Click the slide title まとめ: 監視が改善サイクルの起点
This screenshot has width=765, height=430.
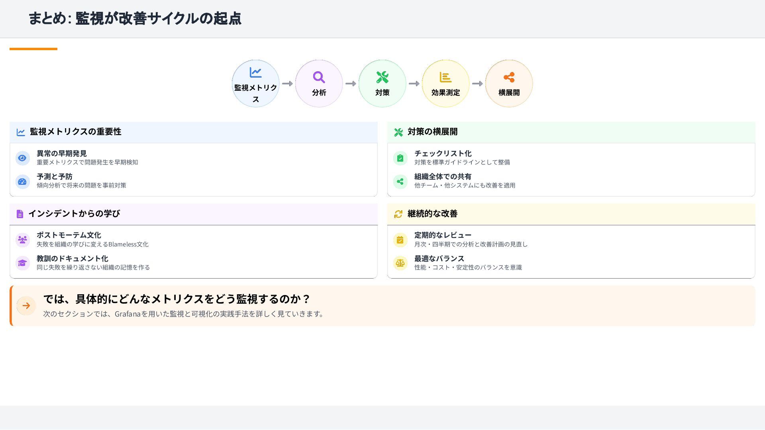click(x=135, y=18)
